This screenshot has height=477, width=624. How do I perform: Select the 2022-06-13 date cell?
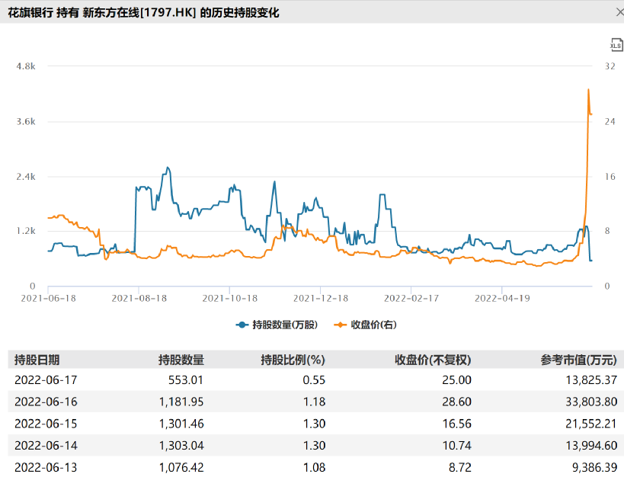[46, 467]
